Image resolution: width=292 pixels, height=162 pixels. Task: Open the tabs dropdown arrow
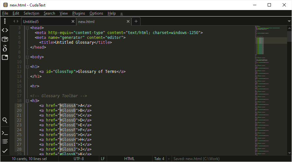click(x=289, y=21)
